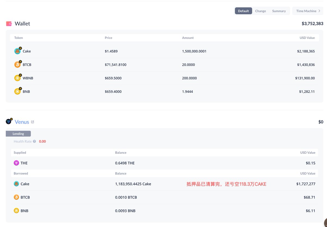
Task: Click the BNB token icon in Wallet
Action: 17,92
